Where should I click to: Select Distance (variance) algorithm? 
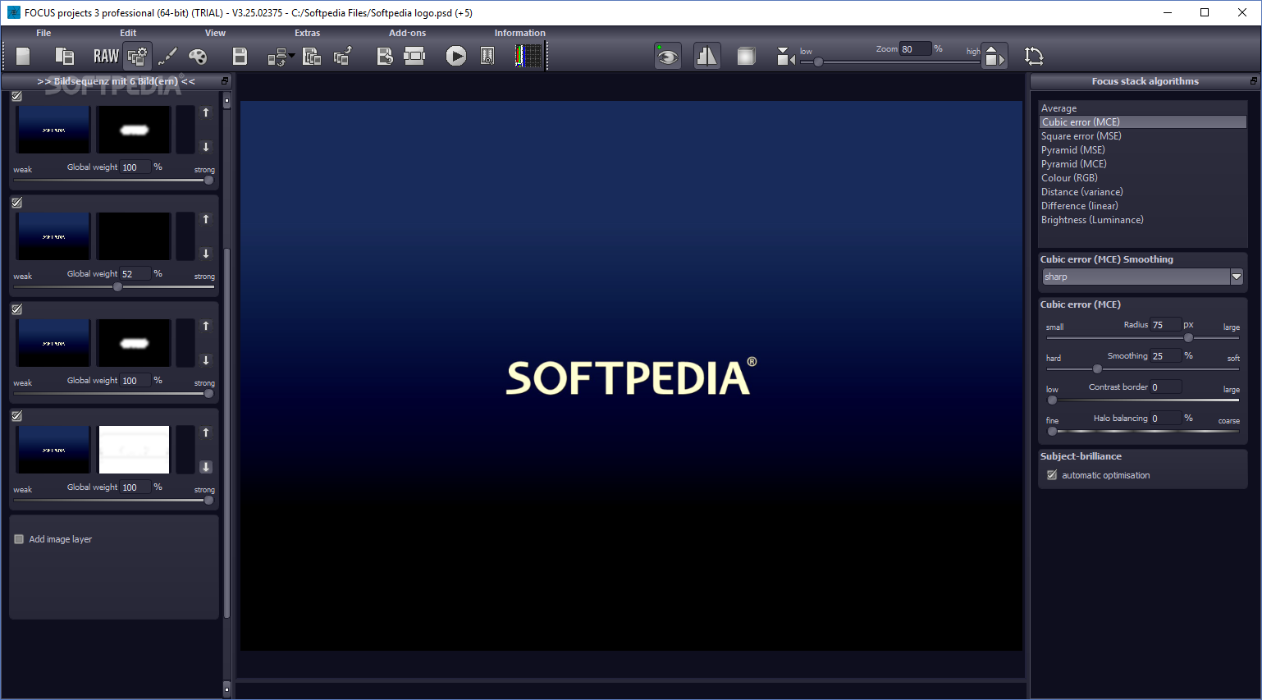tap(1142, 192)
